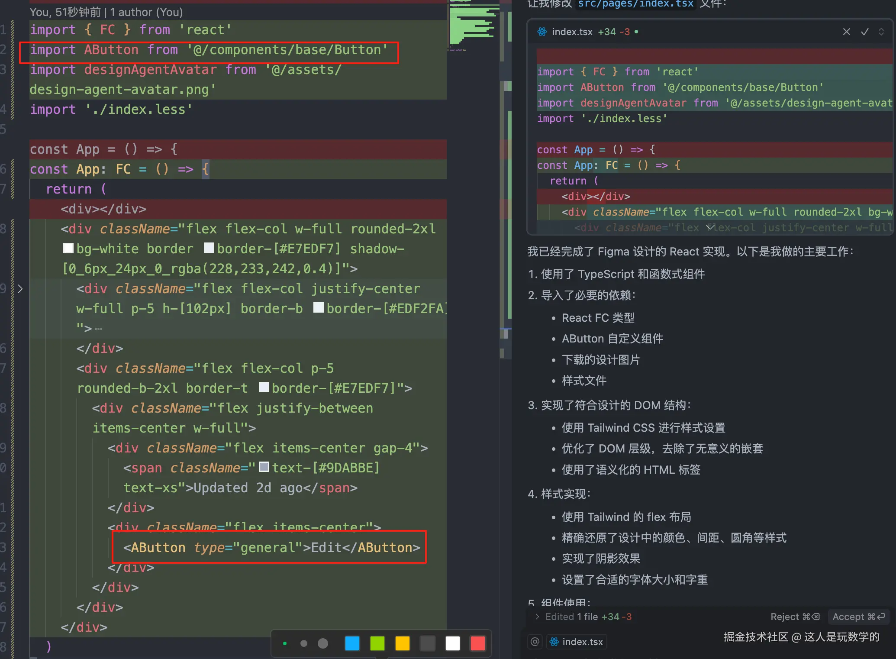
Task: Select the small green dot stroke size
Action: pos(284,643)
